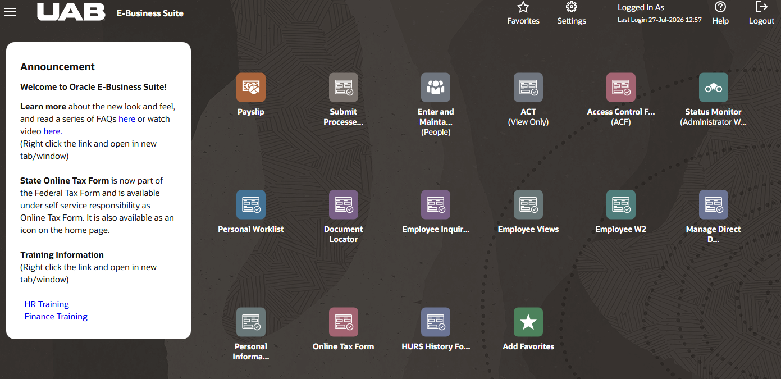Open the Employee Views icon
Viewport: 781px width, 379px height.
point(528,205)
